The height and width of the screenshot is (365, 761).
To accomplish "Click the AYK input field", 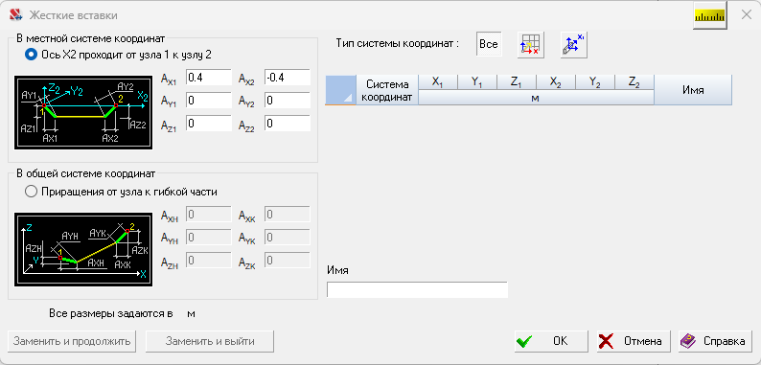I will coord(287,237).
